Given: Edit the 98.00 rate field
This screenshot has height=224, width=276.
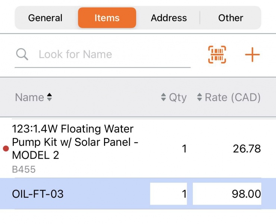Looking at the screenshot, I should (227, 194).
